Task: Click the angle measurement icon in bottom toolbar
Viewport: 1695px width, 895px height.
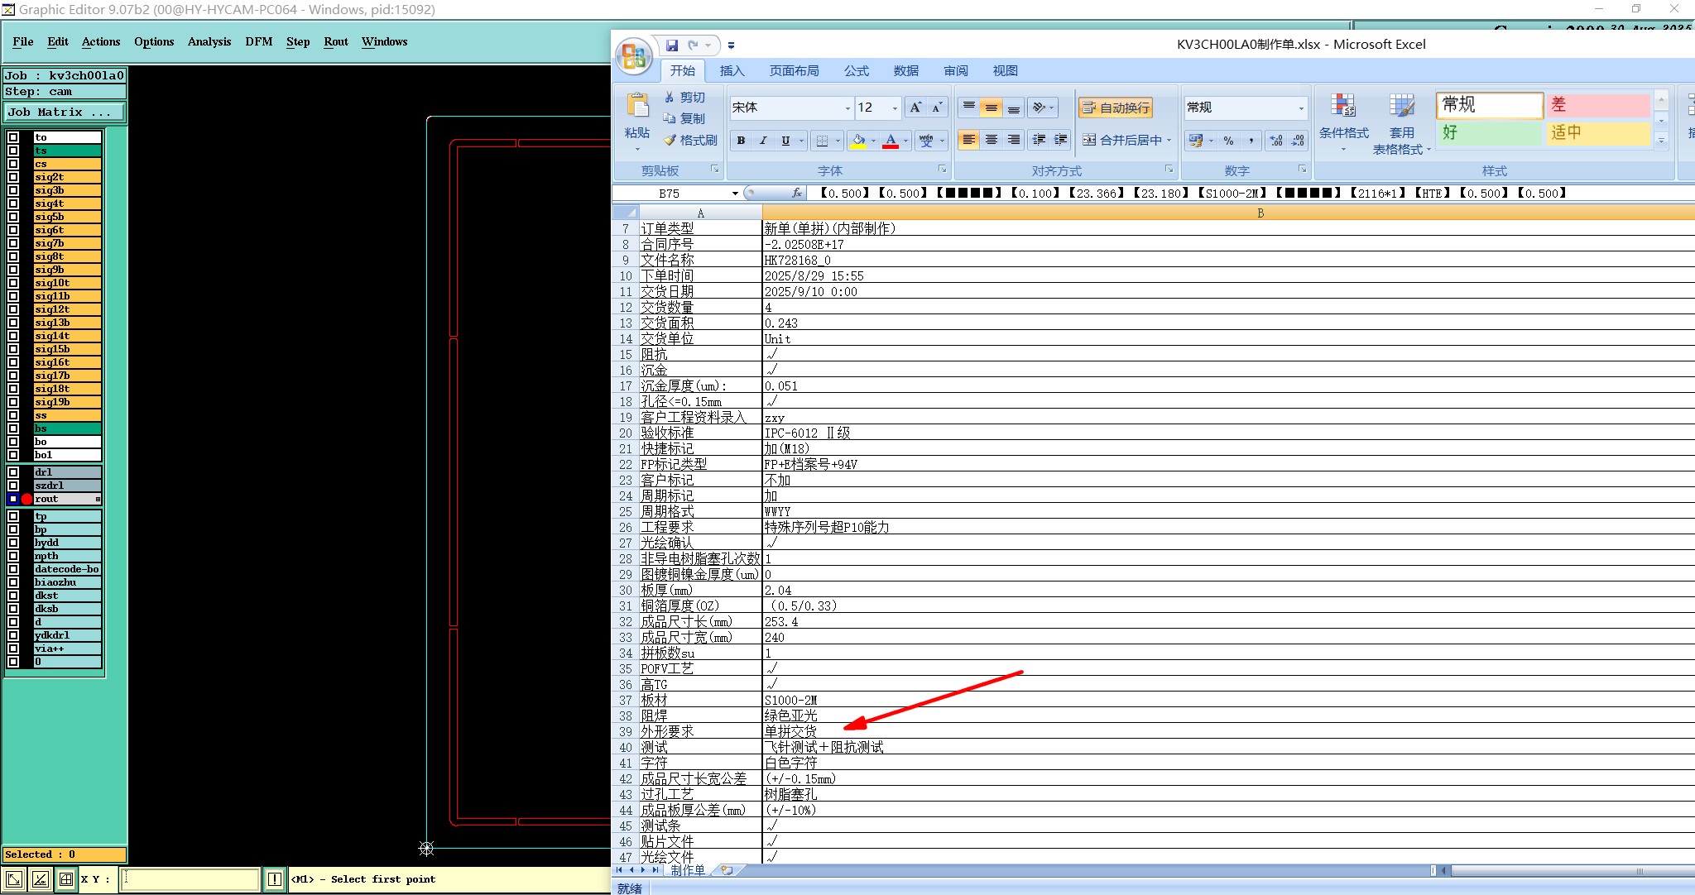Action: [x=40, y=879]
